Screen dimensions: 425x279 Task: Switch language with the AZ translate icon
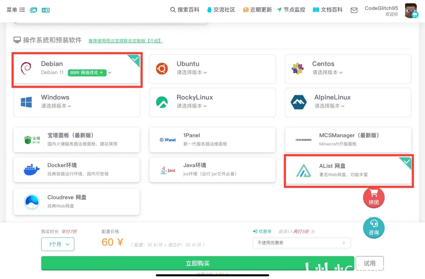coord(46,10)
